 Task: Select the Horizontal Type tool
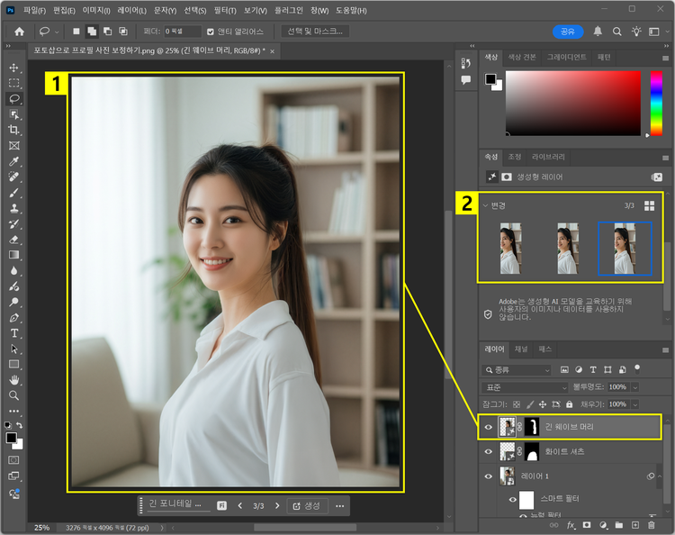(x=13, y=333)
